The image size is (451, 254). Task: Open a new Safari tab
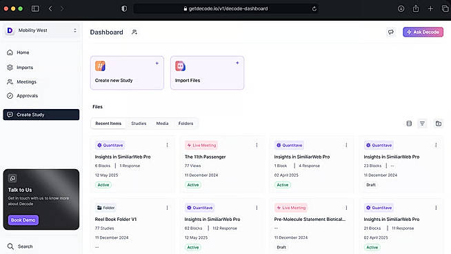pyautogui.click(x=430, y=9)
